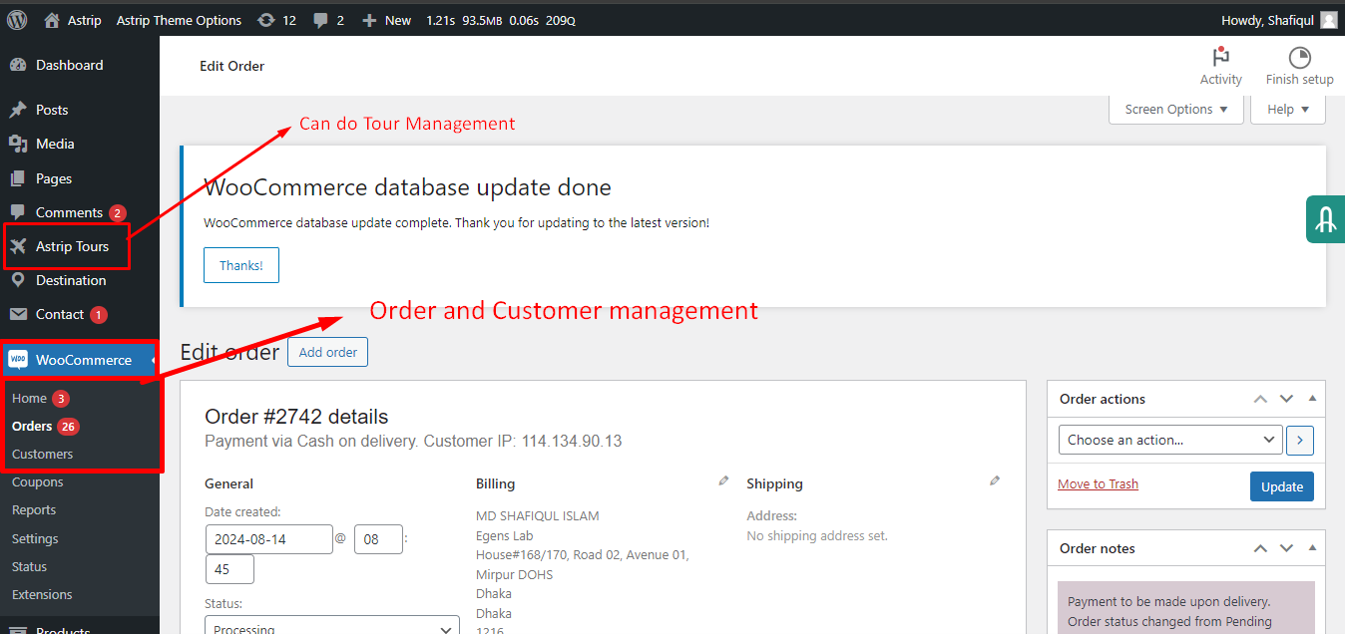Collapse the Order actions panel
The height and width of the screenshot is (634, 1345).
click(x=1312, y=399)
